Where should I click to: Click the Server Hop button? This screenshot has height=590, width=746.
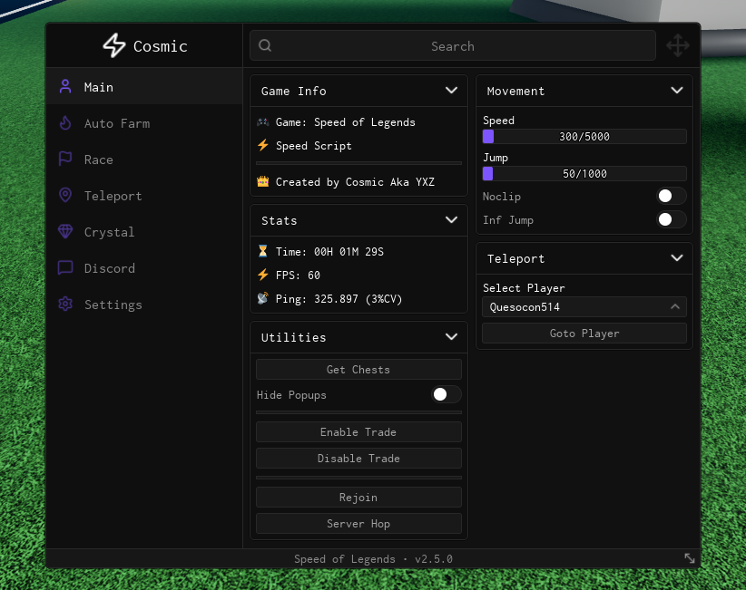point(358,523)
